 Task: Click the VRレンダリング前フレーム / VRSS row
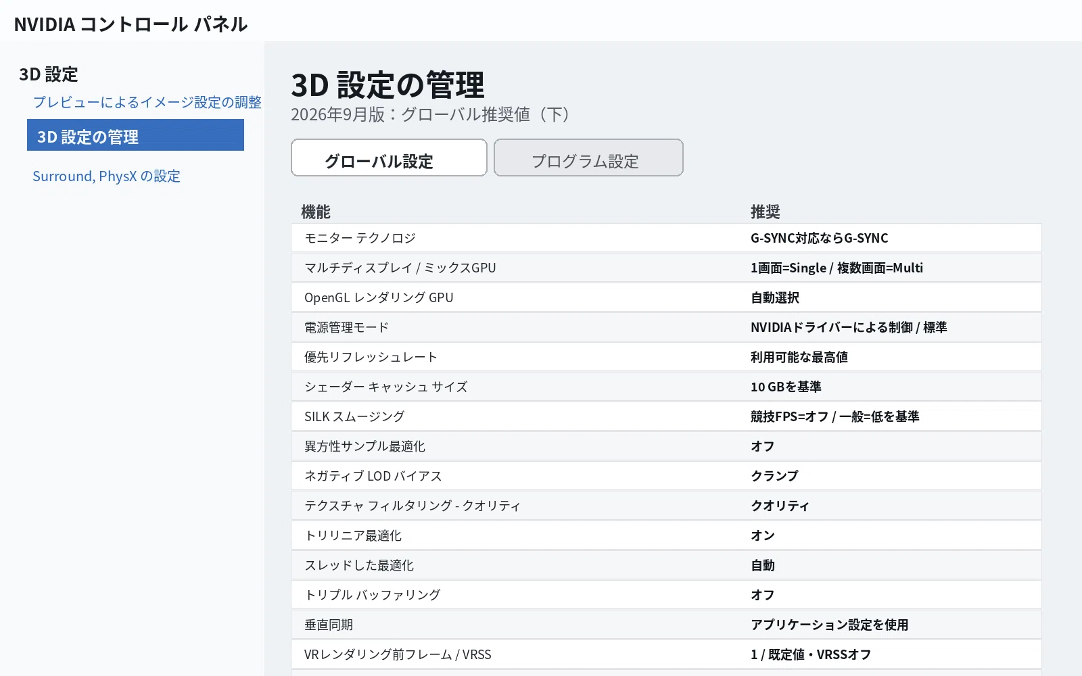[666, 654]
